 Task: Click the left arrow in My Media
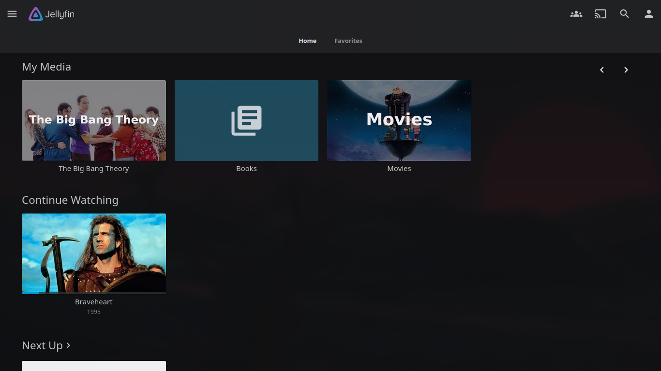coord(601,70)
